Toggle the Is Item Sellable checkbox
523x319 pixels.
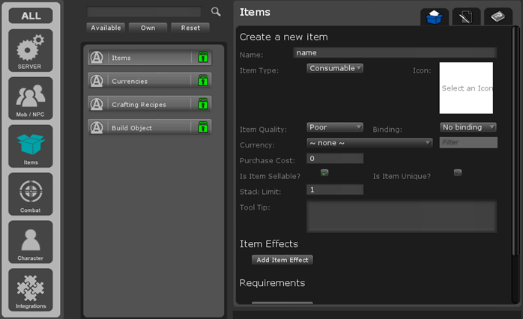pyautogui.click(x=324, y=173)
